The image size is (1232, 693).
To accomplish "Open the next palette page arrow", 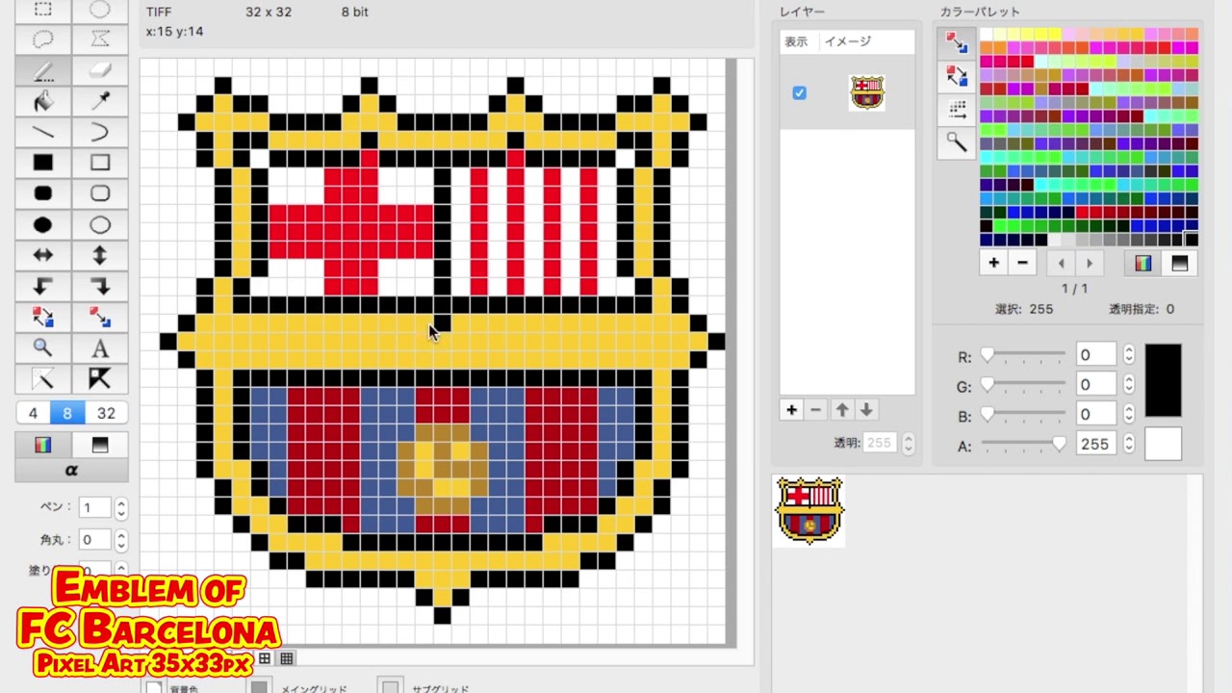I will coord(1089,263).
